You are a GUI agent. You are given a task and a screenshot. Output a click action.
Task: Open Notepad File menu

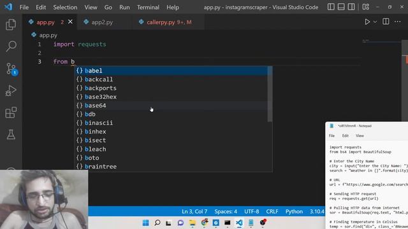coord(331,135)
